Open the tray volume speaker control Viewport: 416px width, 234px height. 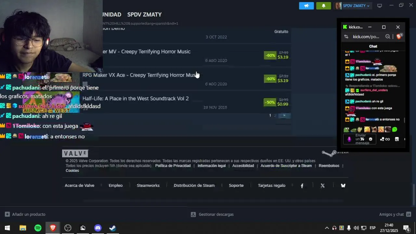pos(356,228)
